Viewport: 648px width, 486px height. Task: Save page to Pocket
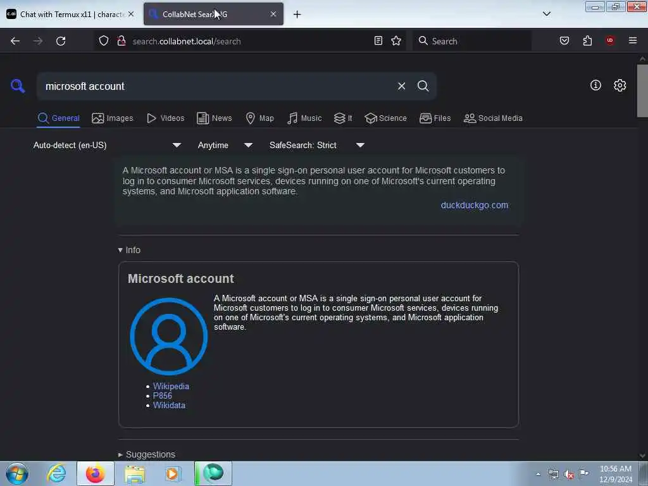(564, 40)
